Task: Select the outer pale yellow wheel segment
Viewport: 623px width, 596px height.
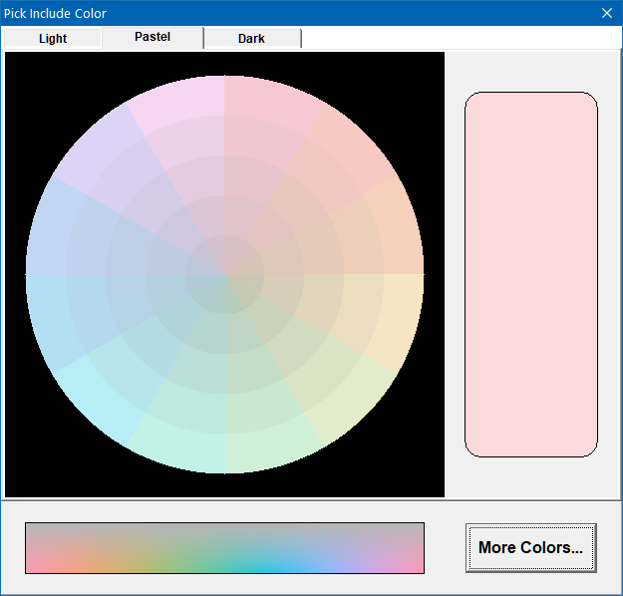Action: point(399,319)
